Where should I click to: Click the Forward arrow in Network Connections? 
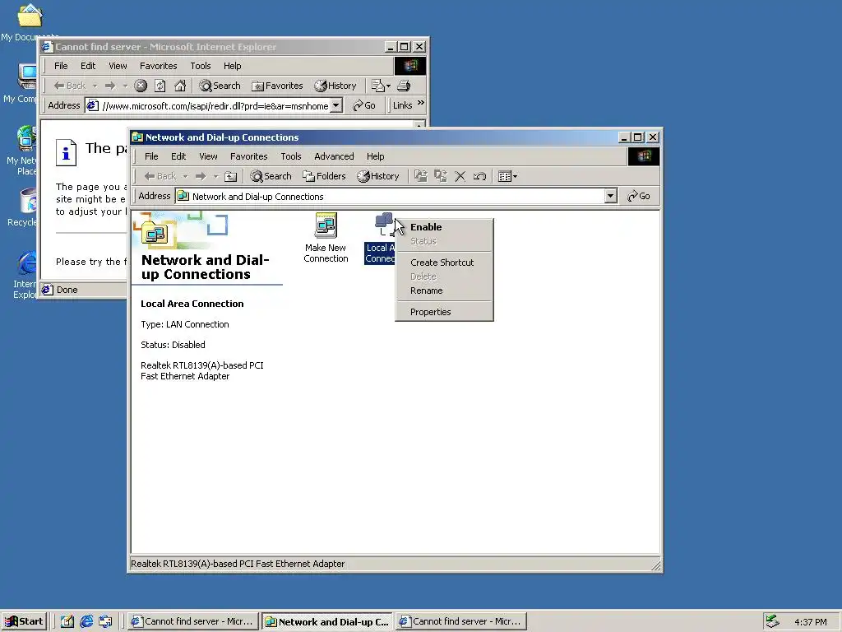coord(201,176)
